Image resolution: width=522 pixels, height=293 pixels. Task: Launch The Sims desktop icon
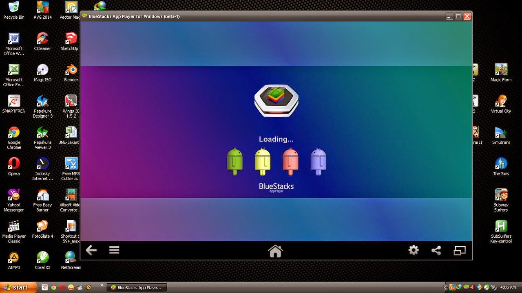tap(501, 167)
